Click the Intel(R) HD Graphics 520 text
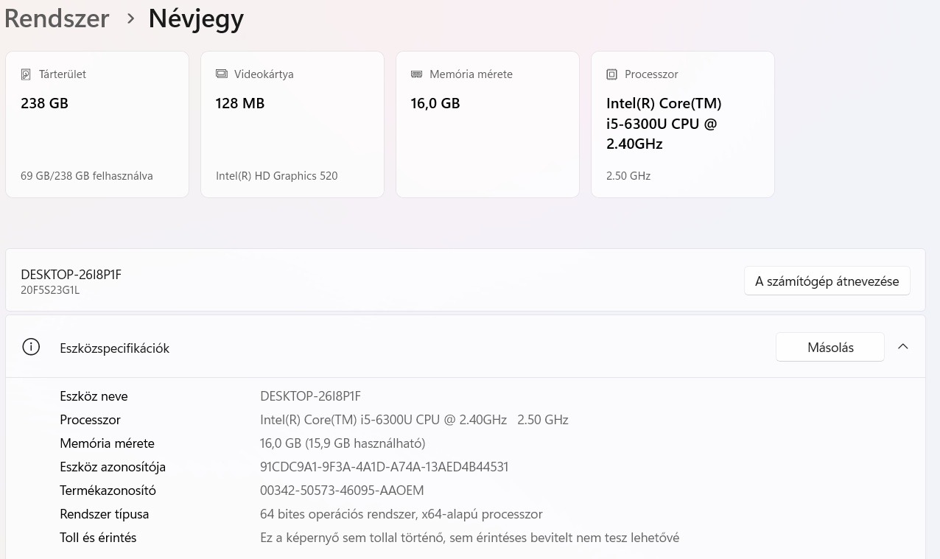 (276, 176)
